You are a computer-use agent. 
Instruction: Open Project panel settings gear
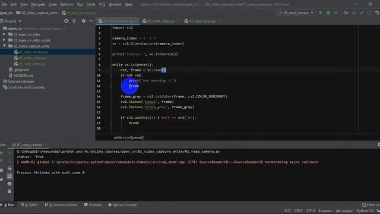83,21
